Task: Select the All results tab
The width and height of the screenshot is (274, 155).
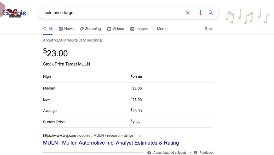Action: [48, 29]
